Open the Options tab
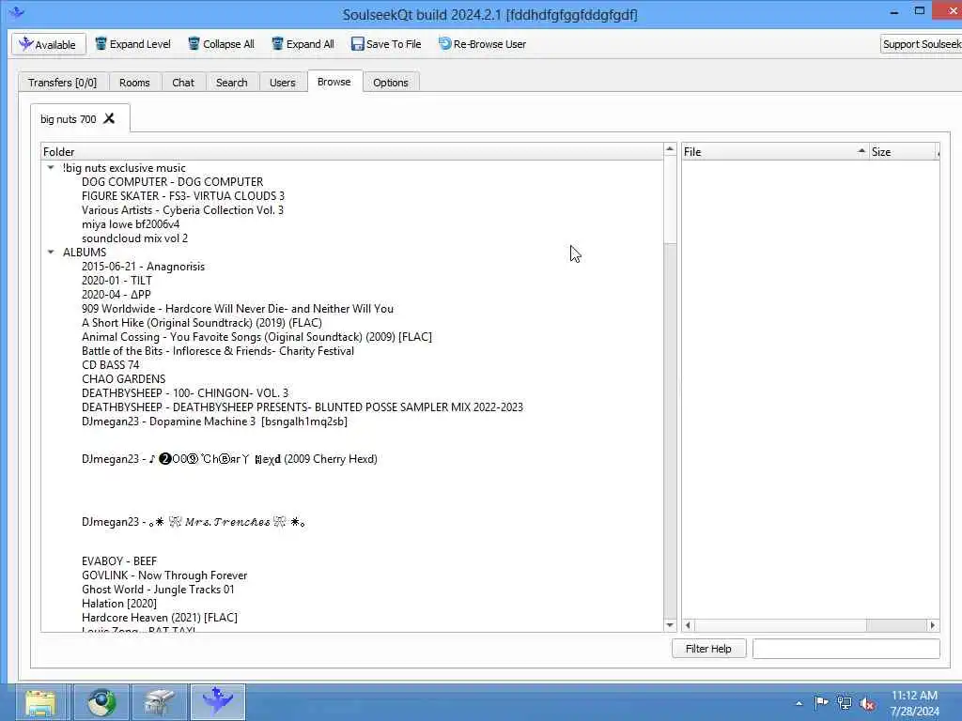The image size is (962, 721). [x=390, y=83]
